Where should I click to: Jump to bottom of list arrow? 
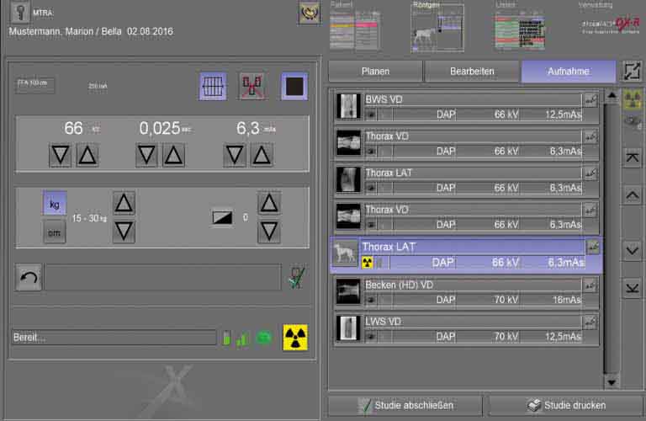(632, 288)
